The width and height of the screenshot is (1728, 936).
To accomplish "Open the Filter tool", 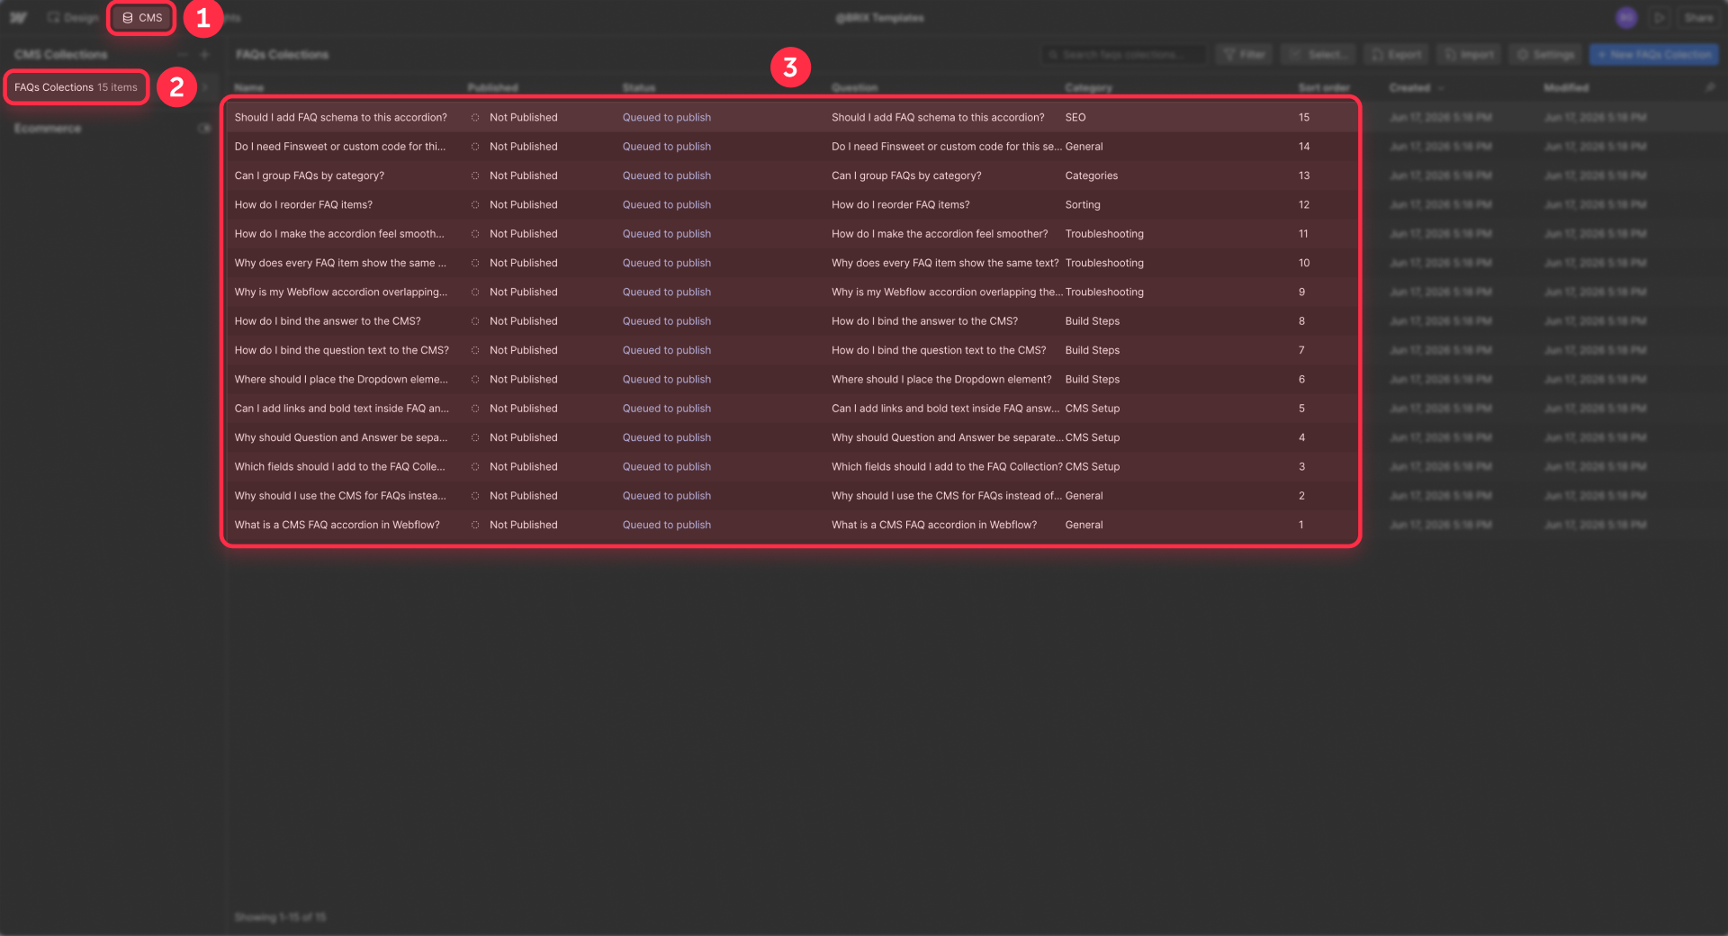I will [x=1243, y=55].
